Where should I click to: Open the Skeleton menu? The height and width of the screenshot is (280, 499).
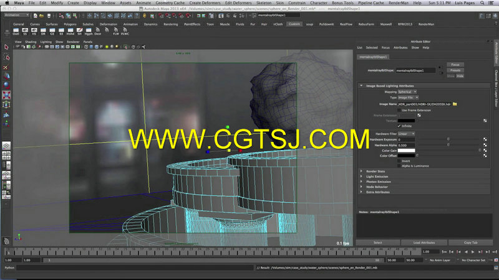click(264, 3)
